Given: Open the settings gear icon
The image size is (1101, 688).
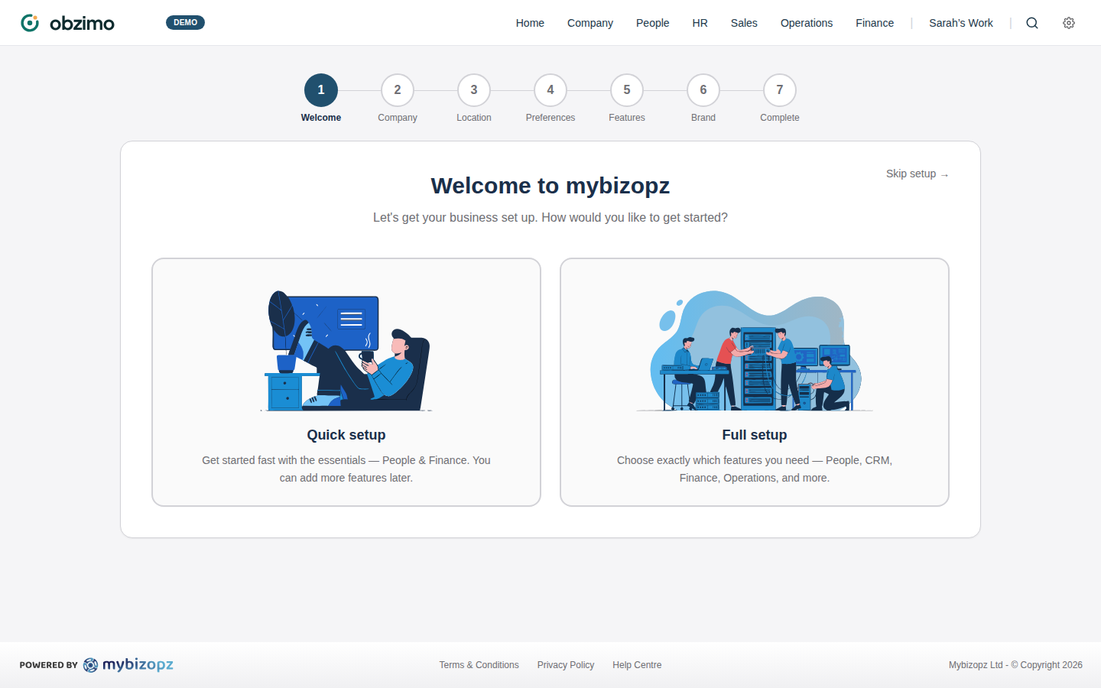Looking at the screenshot, I should click(1069, 23).
